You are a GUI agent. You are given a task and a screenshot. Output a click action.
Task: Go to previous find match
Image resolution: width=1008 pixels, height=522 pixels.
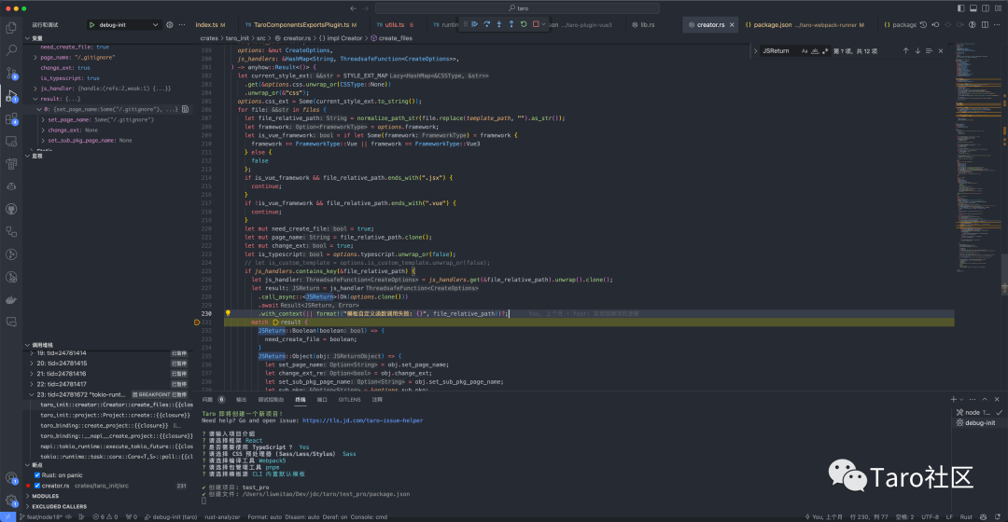point(905,50)
